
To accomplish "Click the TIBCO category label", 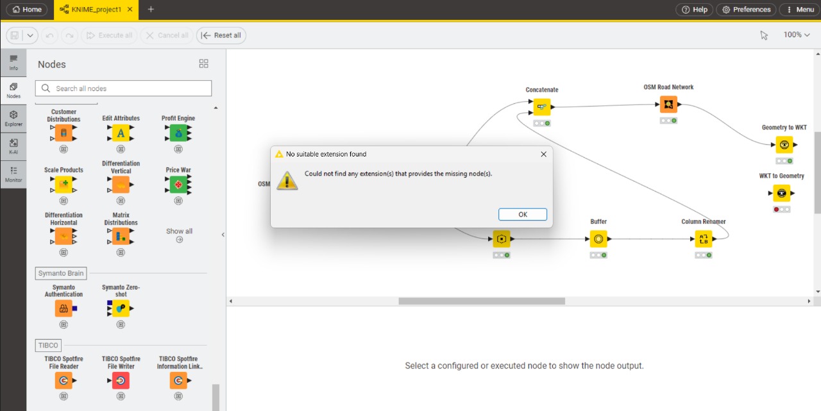I will [x=48, y=345].
